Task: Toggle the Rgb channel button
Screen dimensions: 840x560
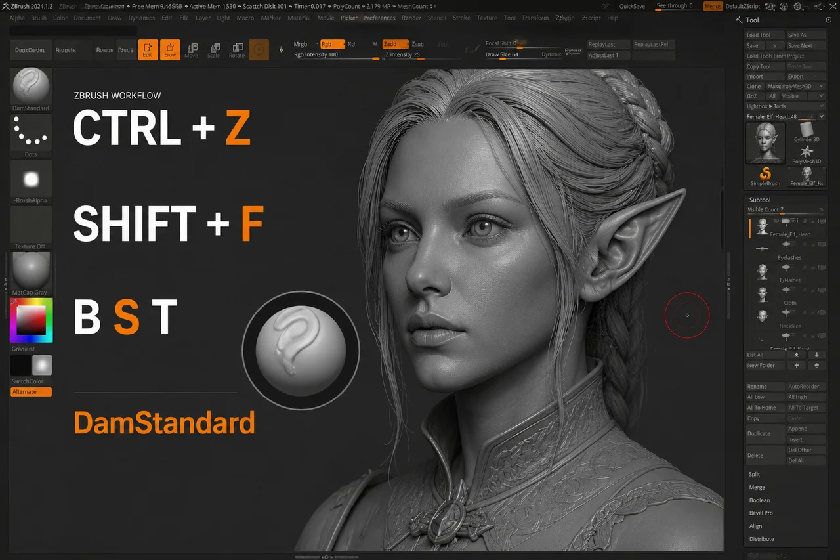Action: tap(332, 44)
